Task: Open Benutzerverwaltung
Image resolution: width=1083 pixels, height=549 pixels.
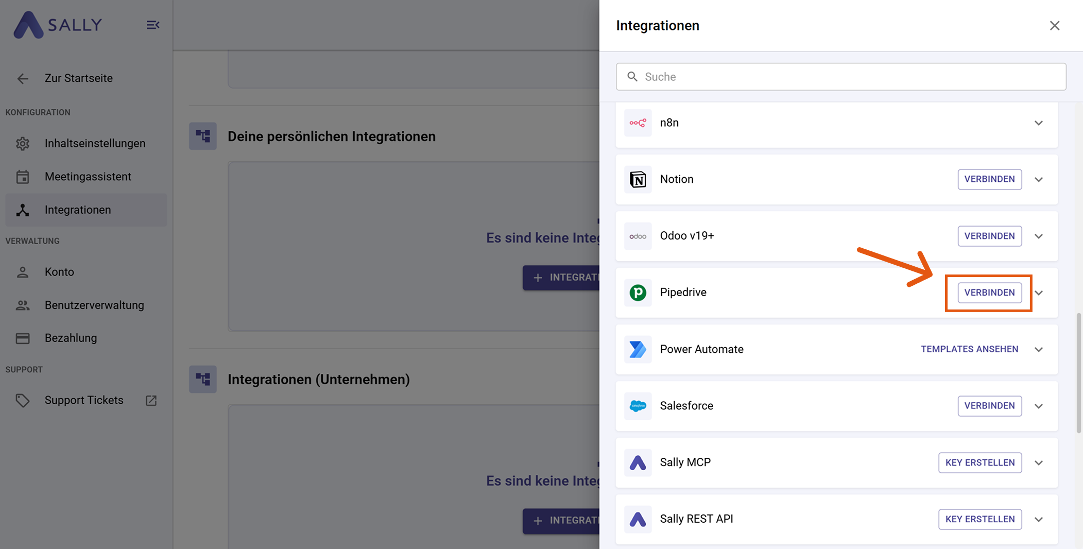Action: [x=86, y=305]
